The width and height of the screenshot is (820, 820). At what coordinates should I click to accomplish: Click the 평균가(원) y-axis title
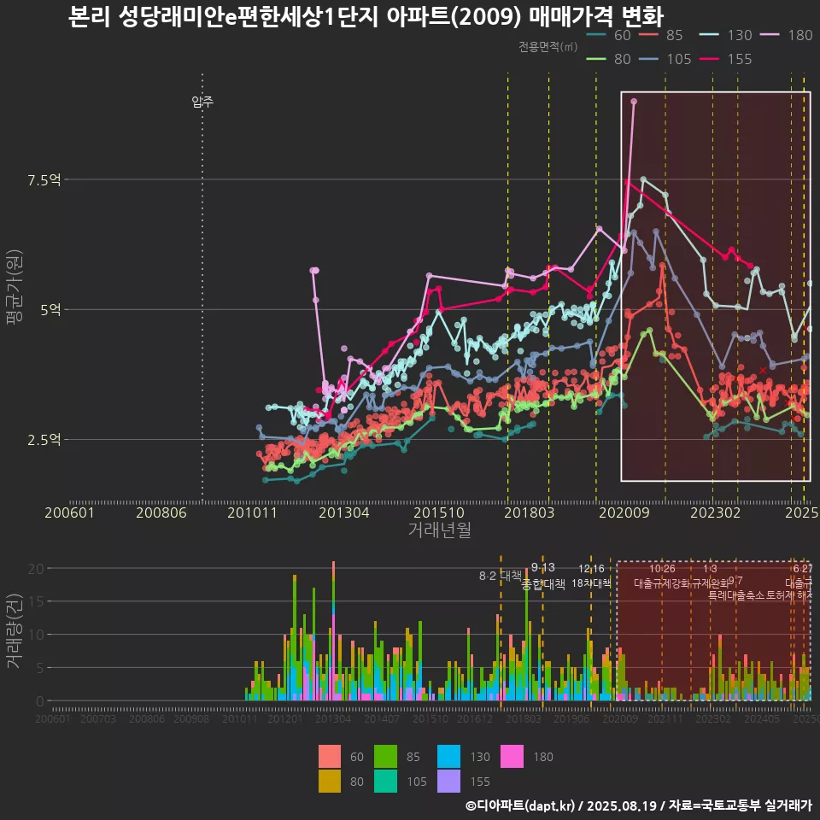click(15, 287)
